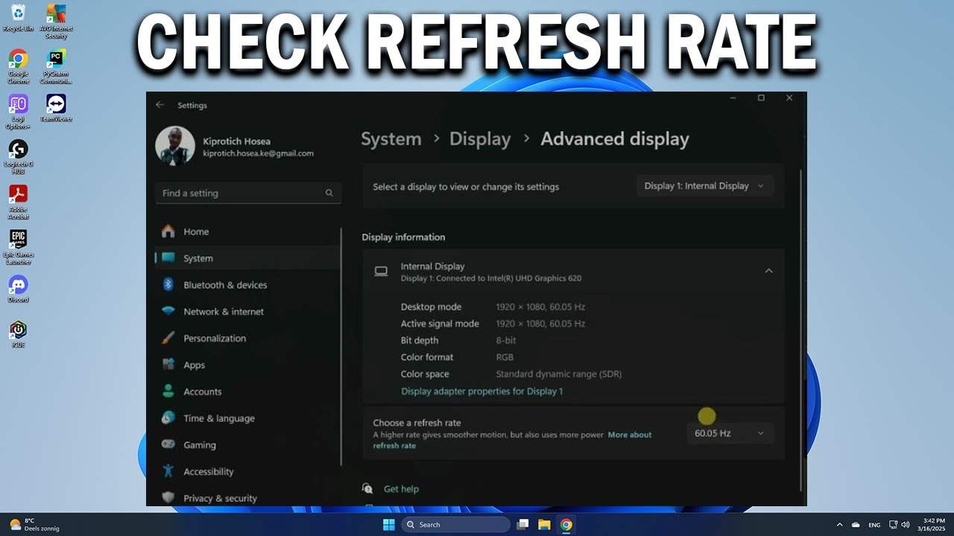The image size is (954, 536).
Task: Open the Gaming settings page
Action: tap(247, 445)
